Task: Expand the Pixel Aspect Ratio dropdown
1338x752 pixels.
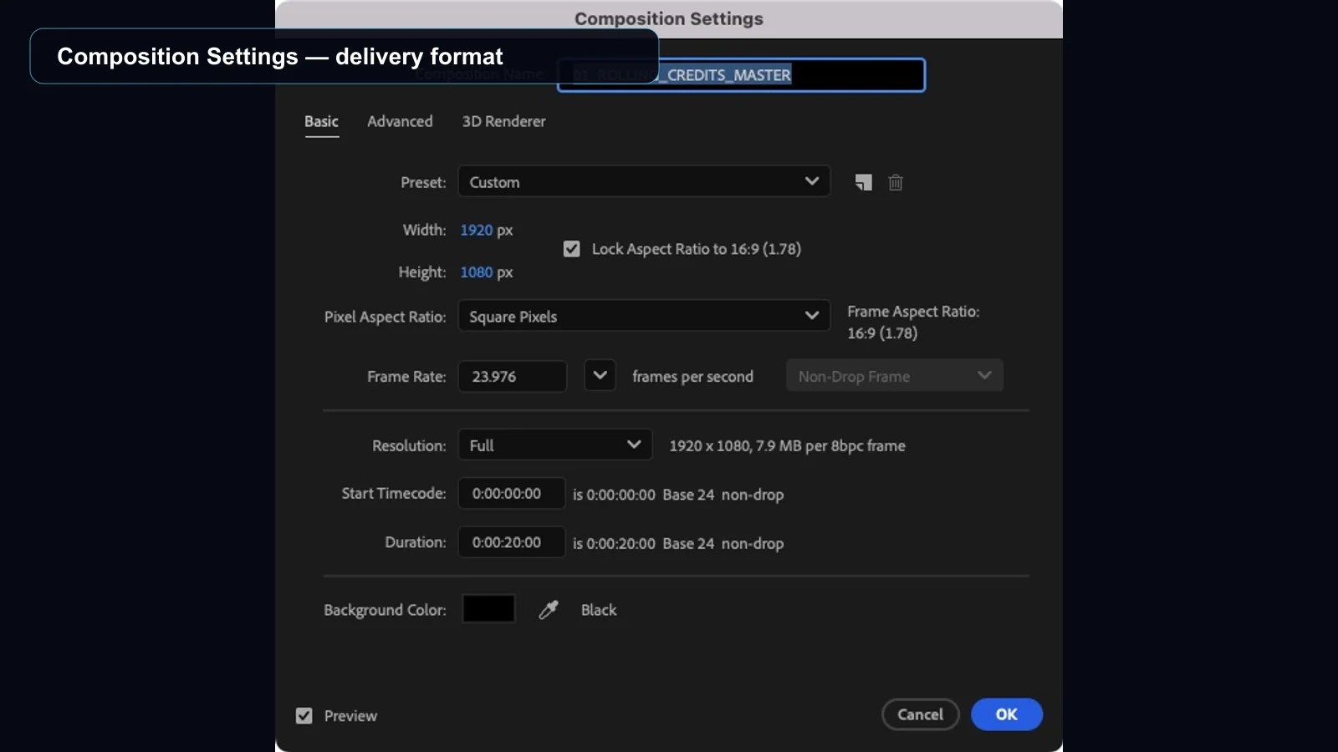Action: [644, 316]
